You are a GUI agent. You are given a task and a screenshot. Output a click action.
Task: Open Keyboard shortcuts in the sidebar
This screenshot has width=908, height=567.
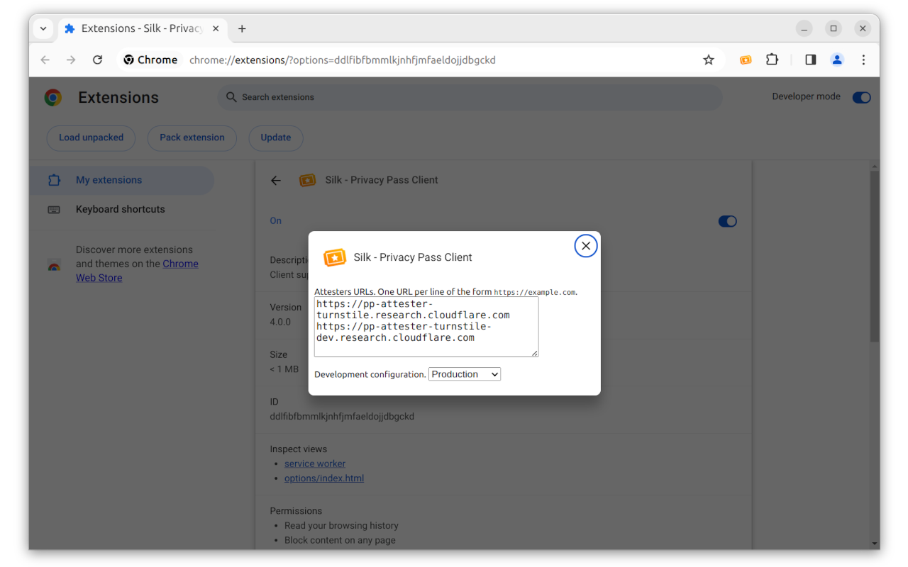(121, 209)
